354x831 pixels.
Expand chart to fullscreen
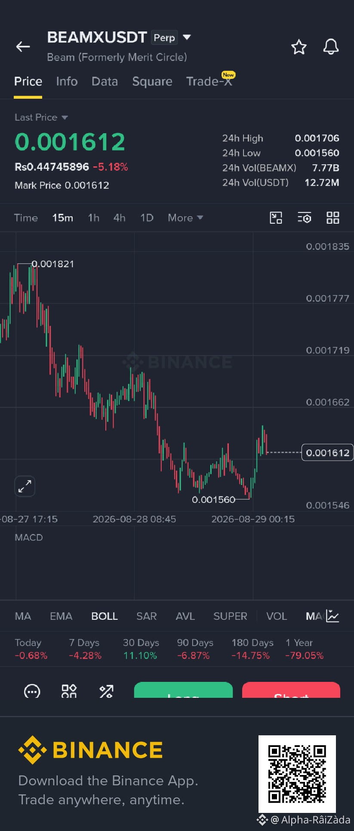(x=25, y=486)
